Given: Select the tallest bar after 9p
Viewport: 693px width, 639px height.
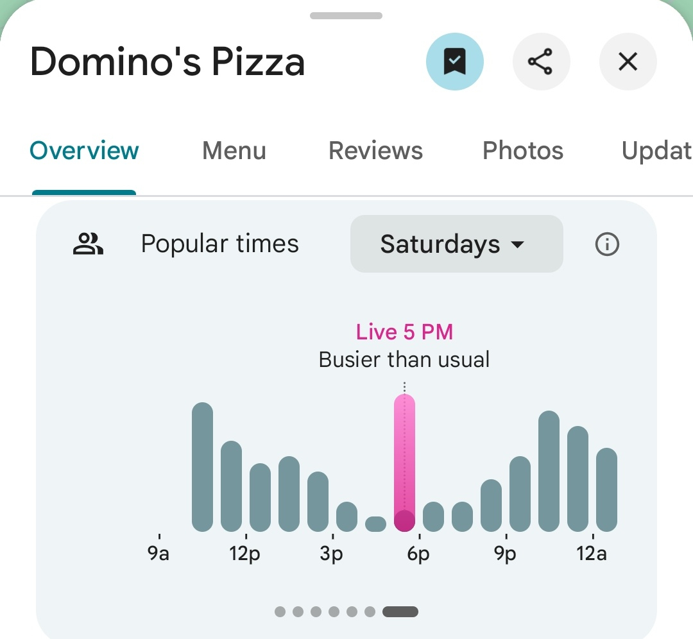Looking at the screenshot, I should tap(549, 471).
